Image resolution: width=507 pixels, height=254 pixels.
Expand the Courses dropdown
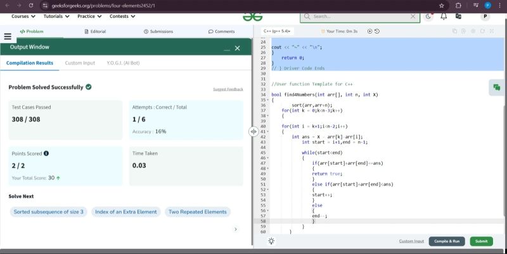(x=23, y=16)
